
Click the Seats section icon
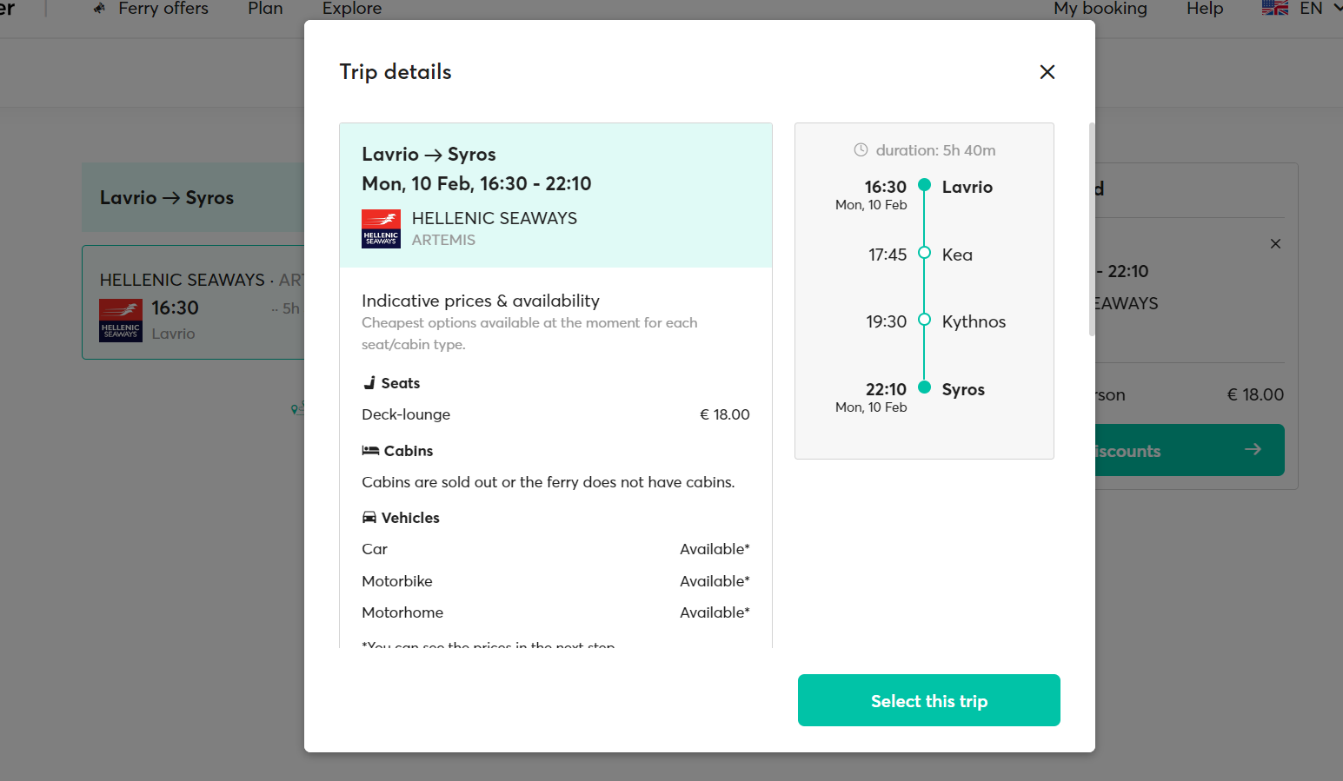tap(369, 383)
